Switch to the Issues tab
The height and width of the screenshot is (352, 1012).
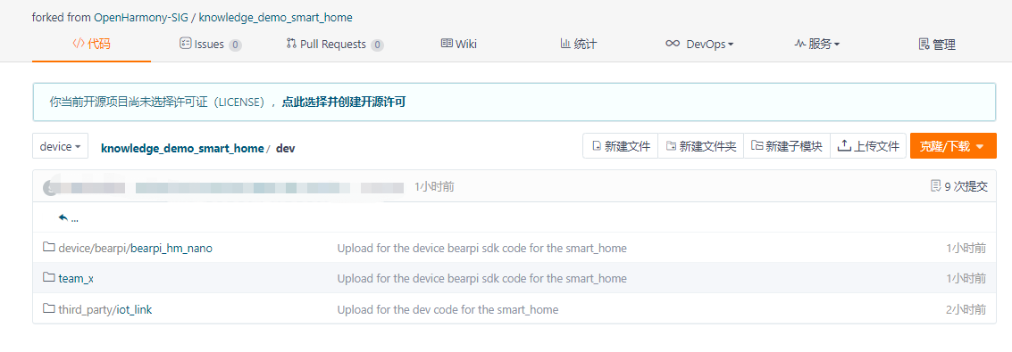point(211,45)
